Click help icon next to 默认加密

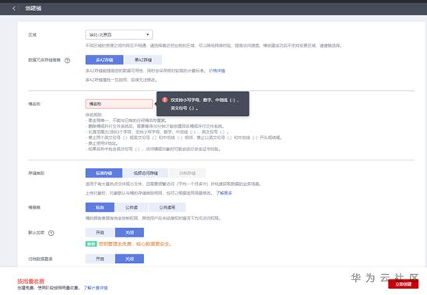point(51,233)
